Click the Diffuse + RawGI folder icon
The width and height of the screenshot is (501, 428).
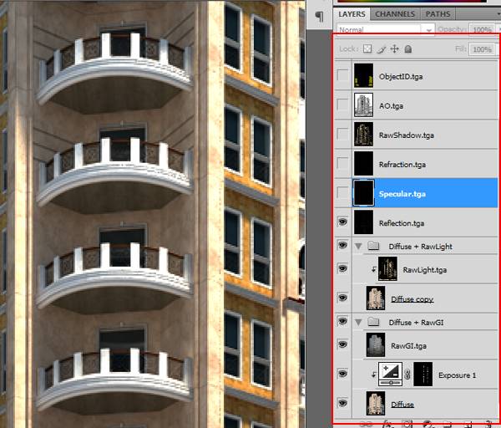375,322
